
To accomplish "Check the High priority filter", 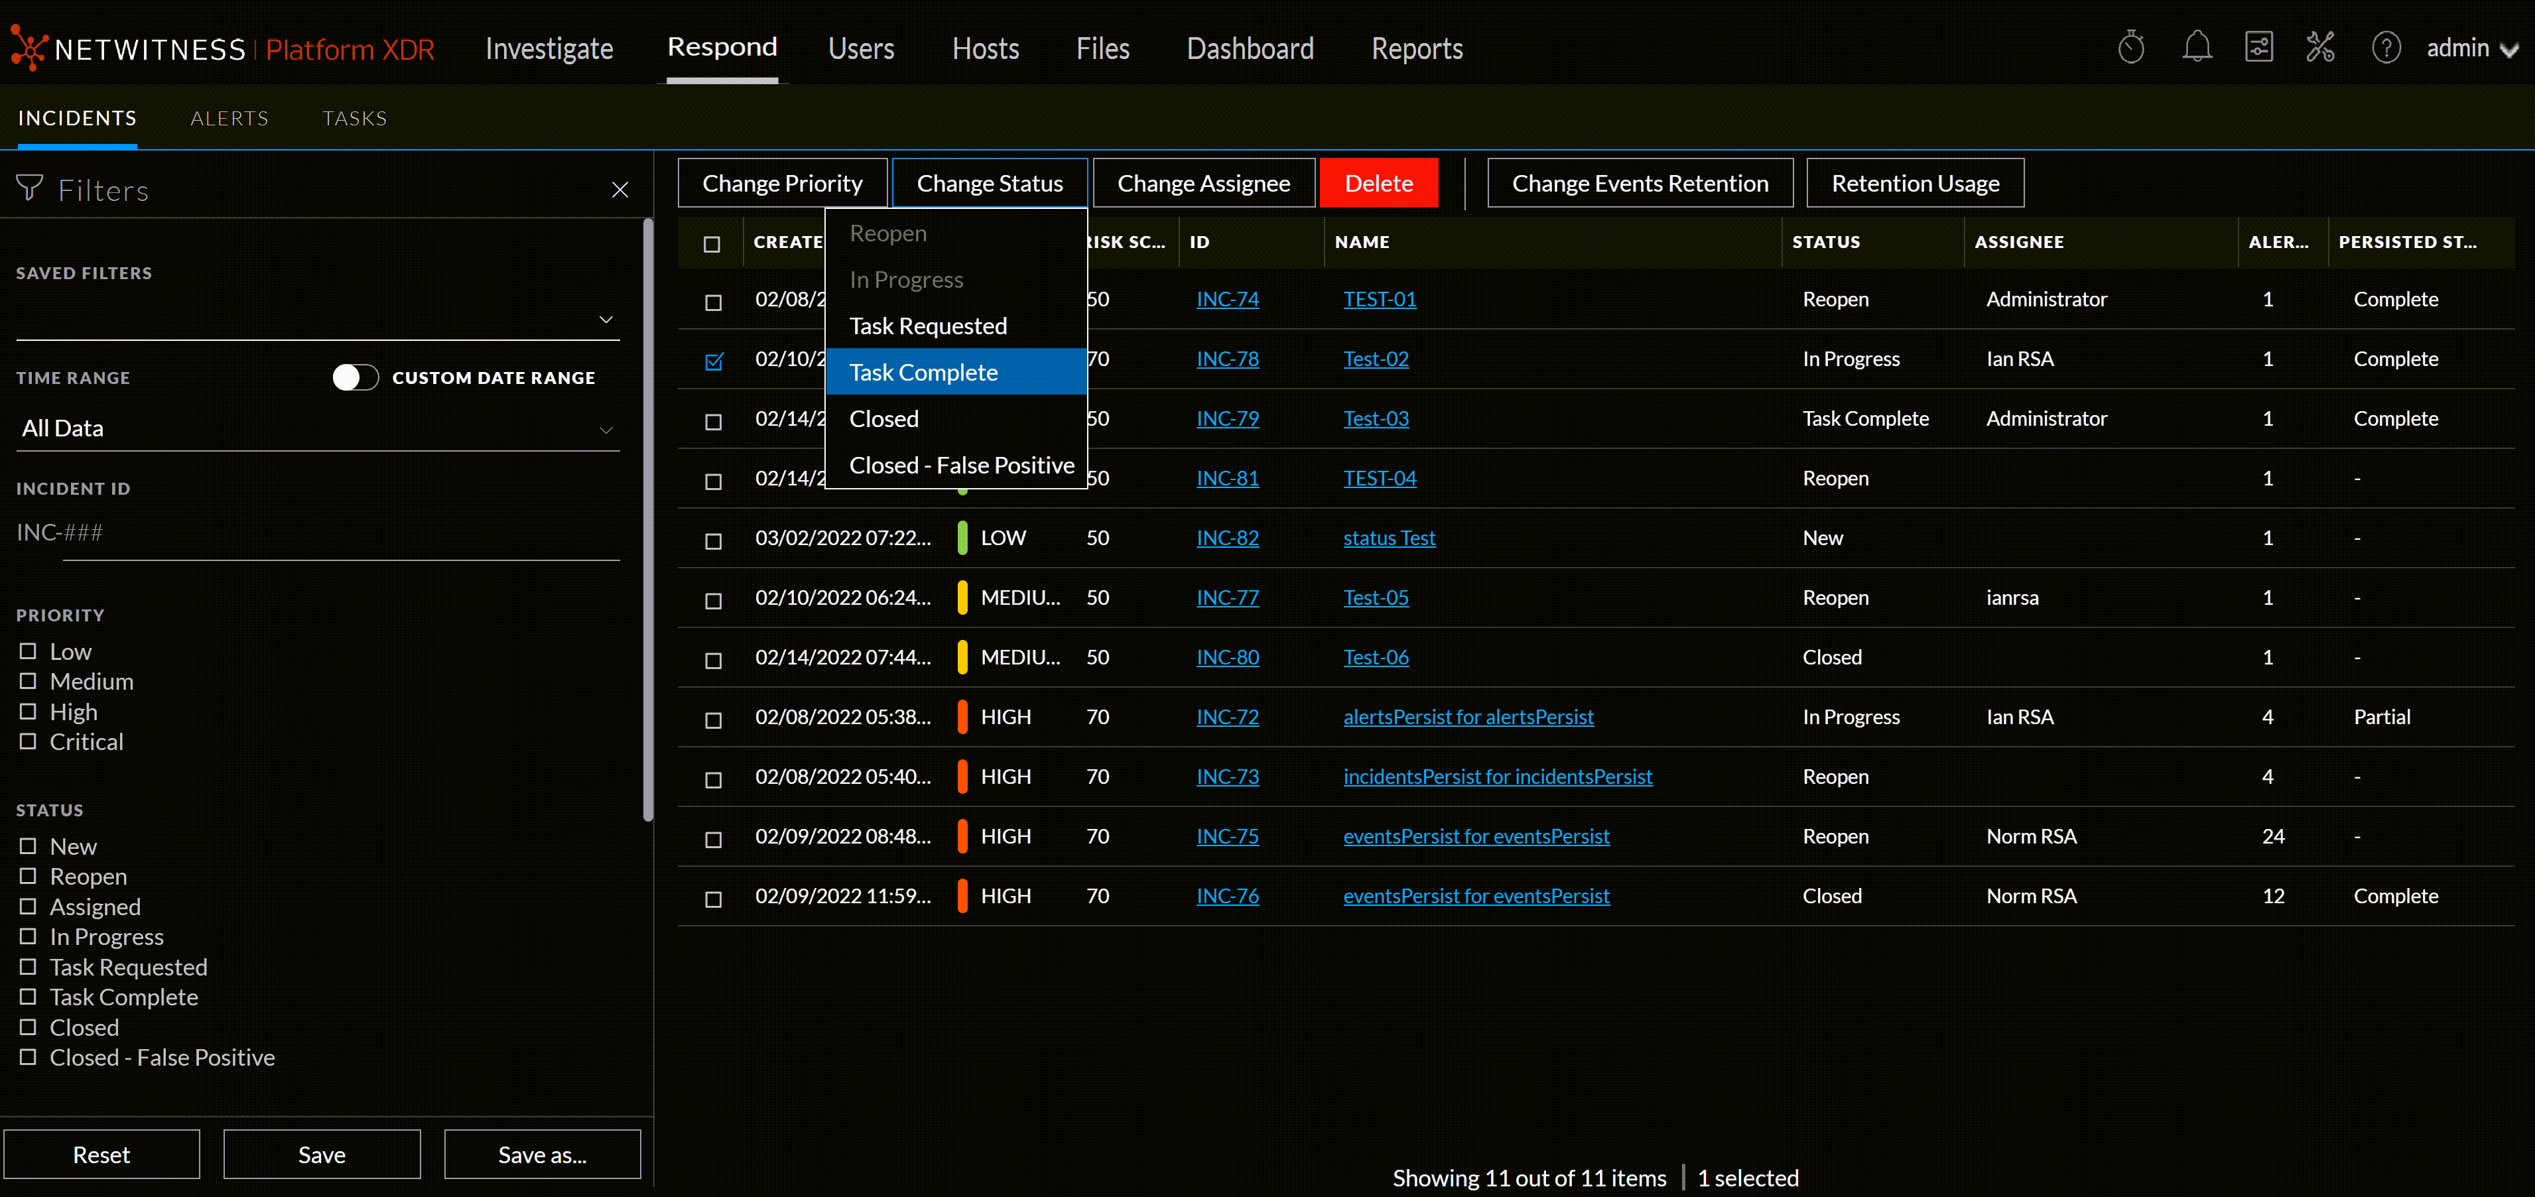I will pos(28,711).
